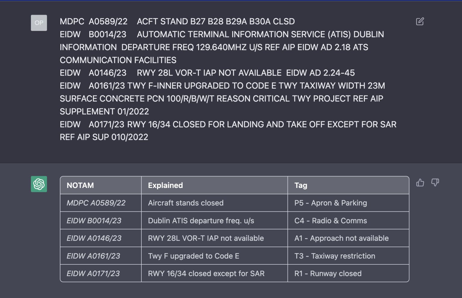Select the P5 - Apron & Parking tag cell
Viewport: 462px width, 298px height.
click(330, 203)
